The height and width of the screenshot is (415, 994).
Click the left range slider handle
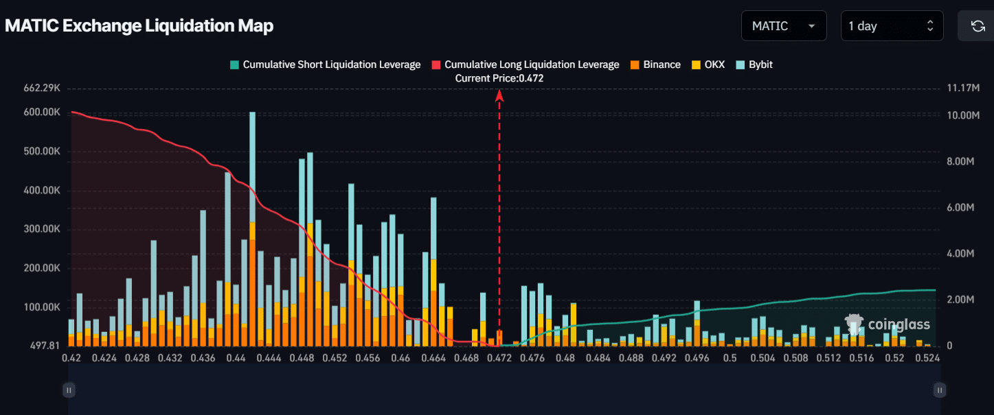click(69, 390)
